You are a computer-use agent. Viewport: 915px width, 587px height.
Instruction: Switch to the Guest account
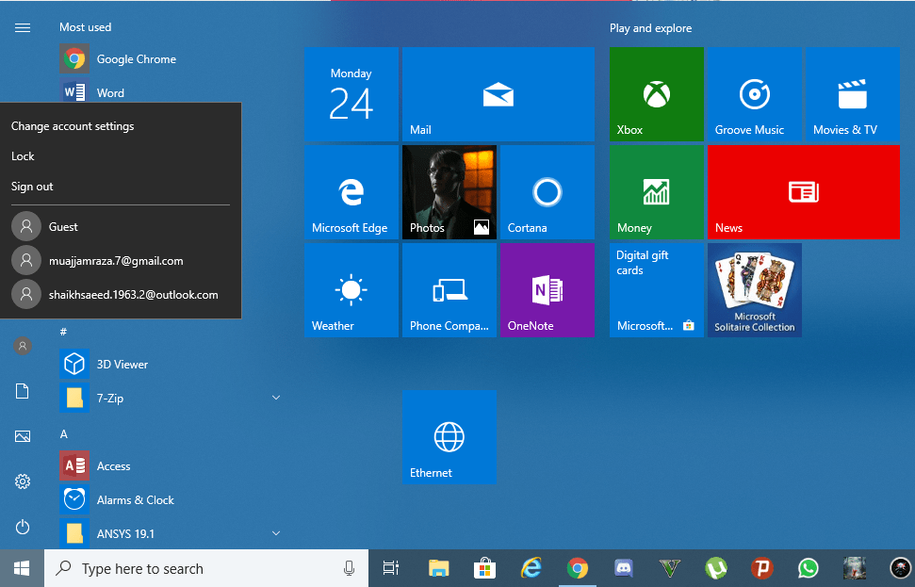tap(63, 227)
